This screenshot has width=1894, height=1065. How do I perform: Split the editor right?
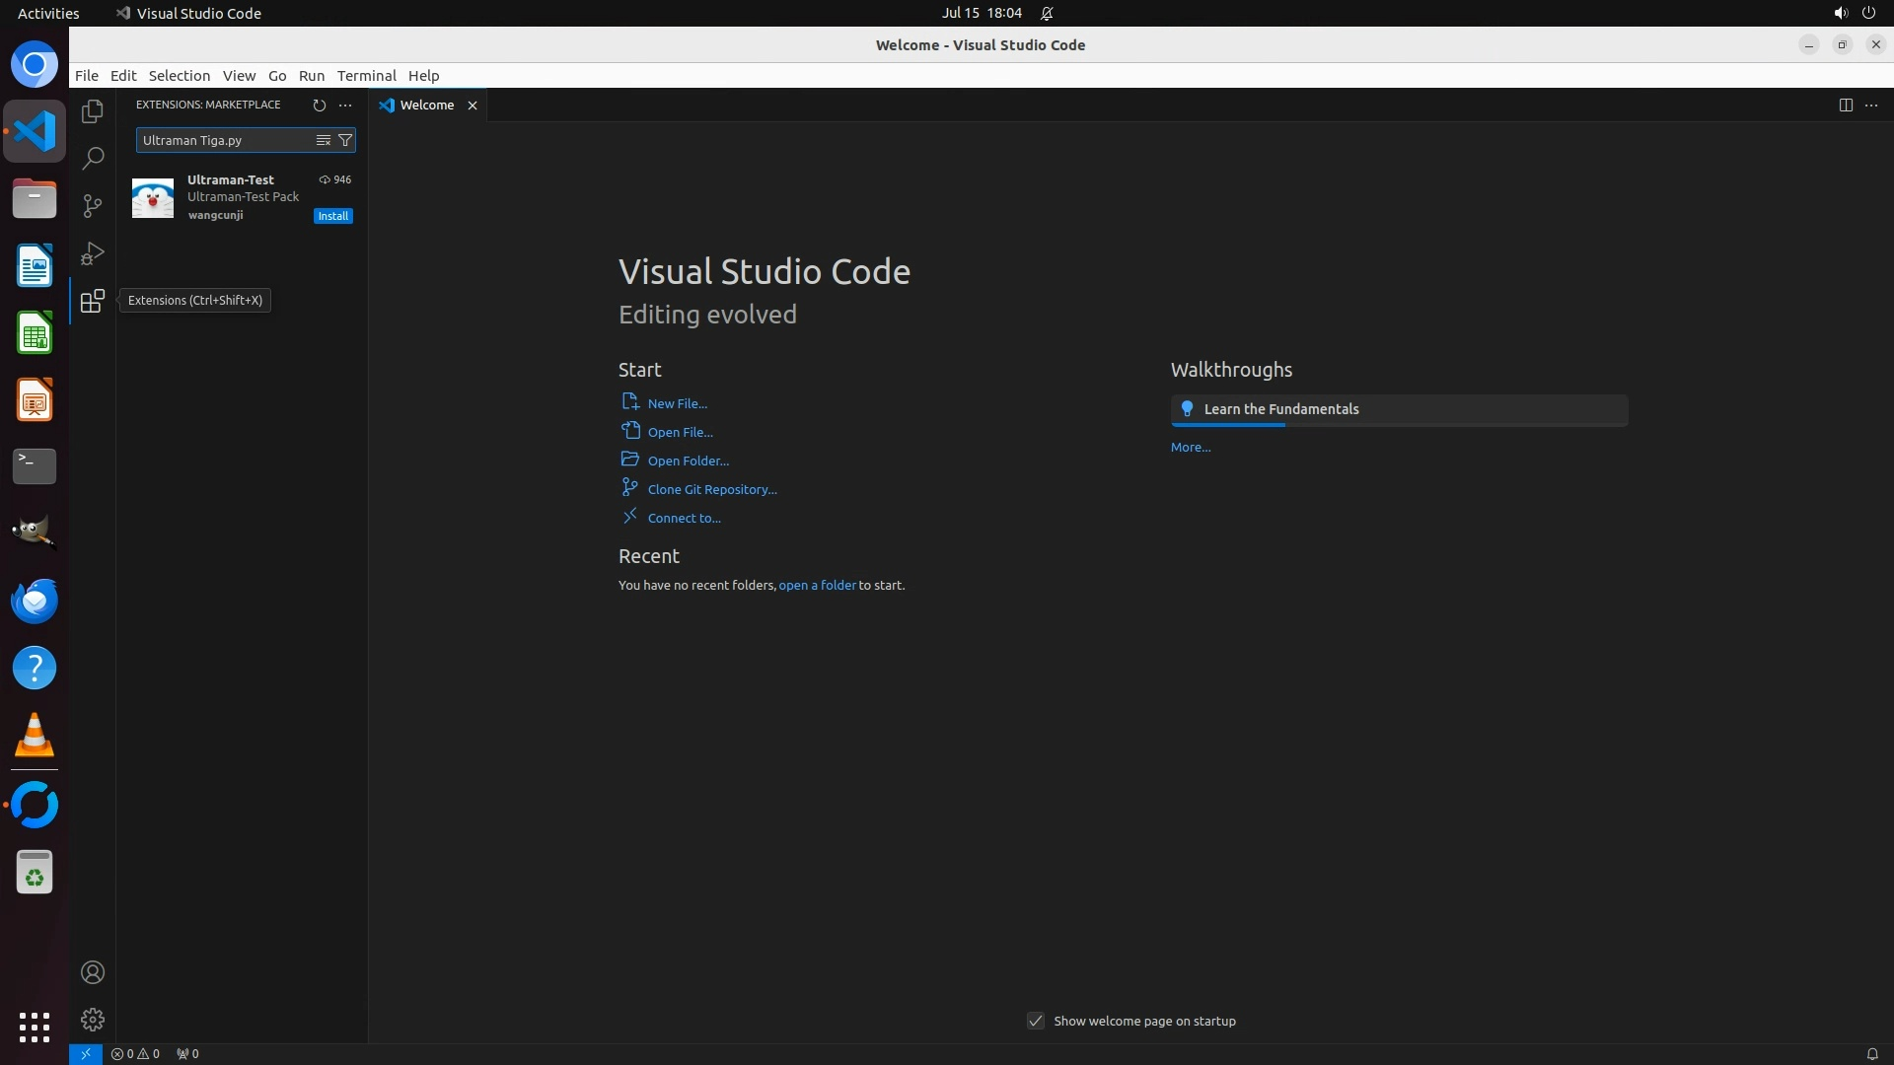click(x=1845, y=105)
